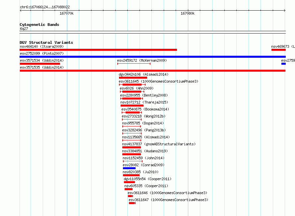Viewport: 295px width, 216px height.
Task: Click the thin red line under esv3282496
Action: [132, 133]
